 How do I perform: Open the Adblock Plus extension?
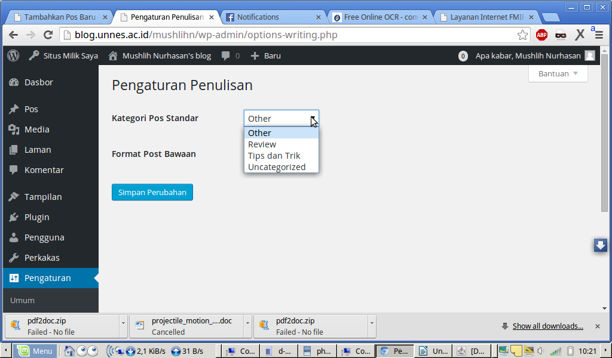(x=541, y=35)
